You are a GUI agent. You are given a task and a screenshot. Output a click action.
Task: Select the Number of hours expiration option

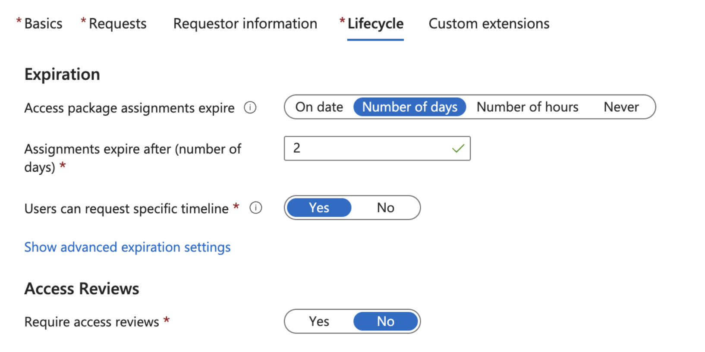(x=527, y=107)
